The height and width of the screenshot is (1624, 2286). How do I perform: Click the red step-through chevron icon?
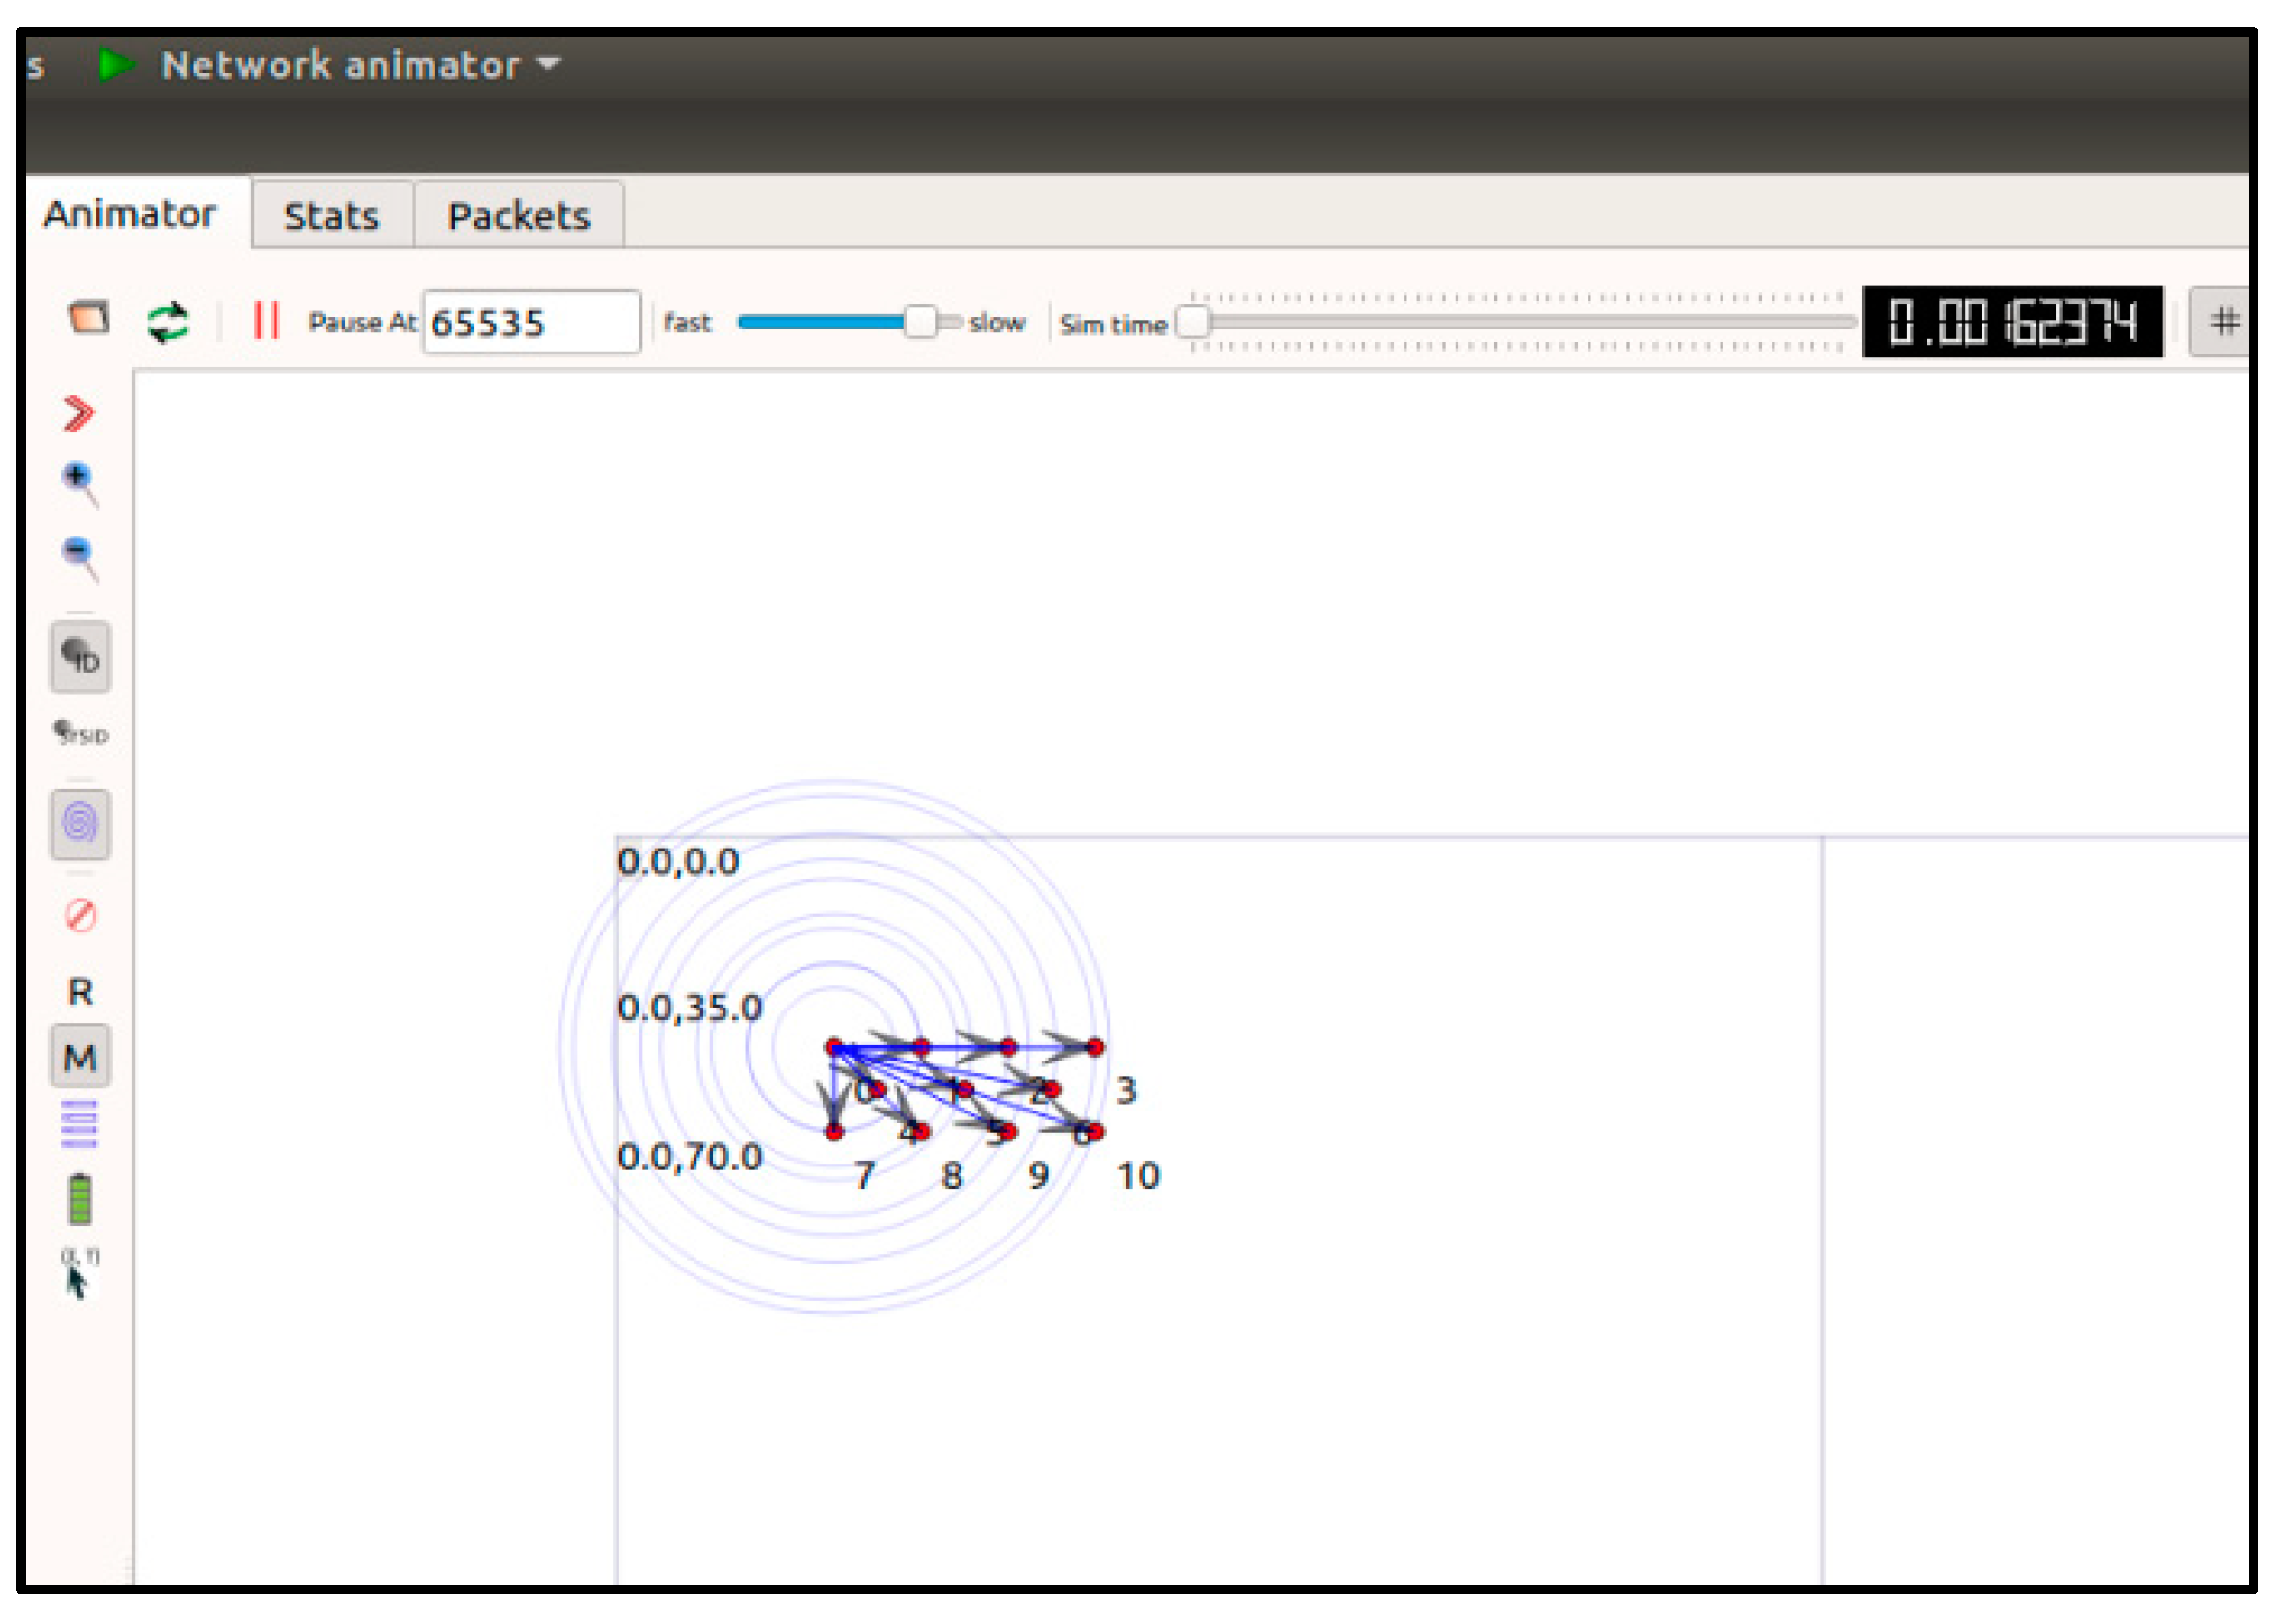[78, 413]
